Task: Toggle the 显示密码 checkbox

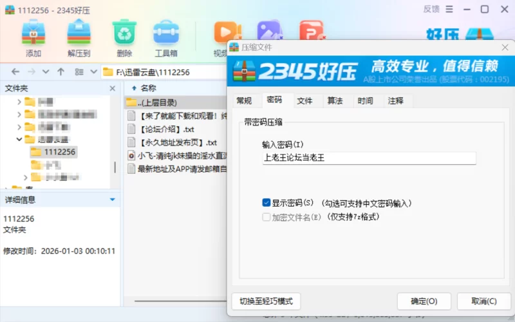Action: click(x=266, y=203)
